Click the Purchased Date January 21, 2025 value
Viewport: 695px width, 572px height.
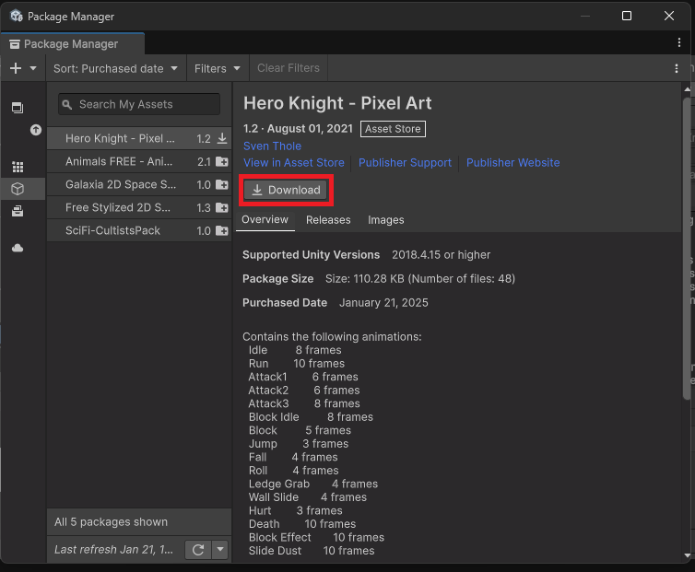pyautogui.click(x=383, y=303)
